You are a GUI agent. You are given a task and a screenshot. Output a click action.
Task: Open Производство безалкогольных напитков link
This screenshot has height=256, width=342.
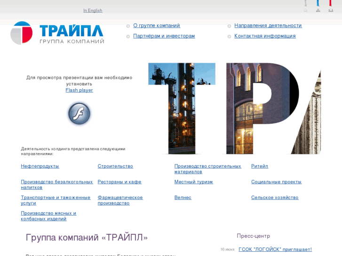tap(57, 185)
